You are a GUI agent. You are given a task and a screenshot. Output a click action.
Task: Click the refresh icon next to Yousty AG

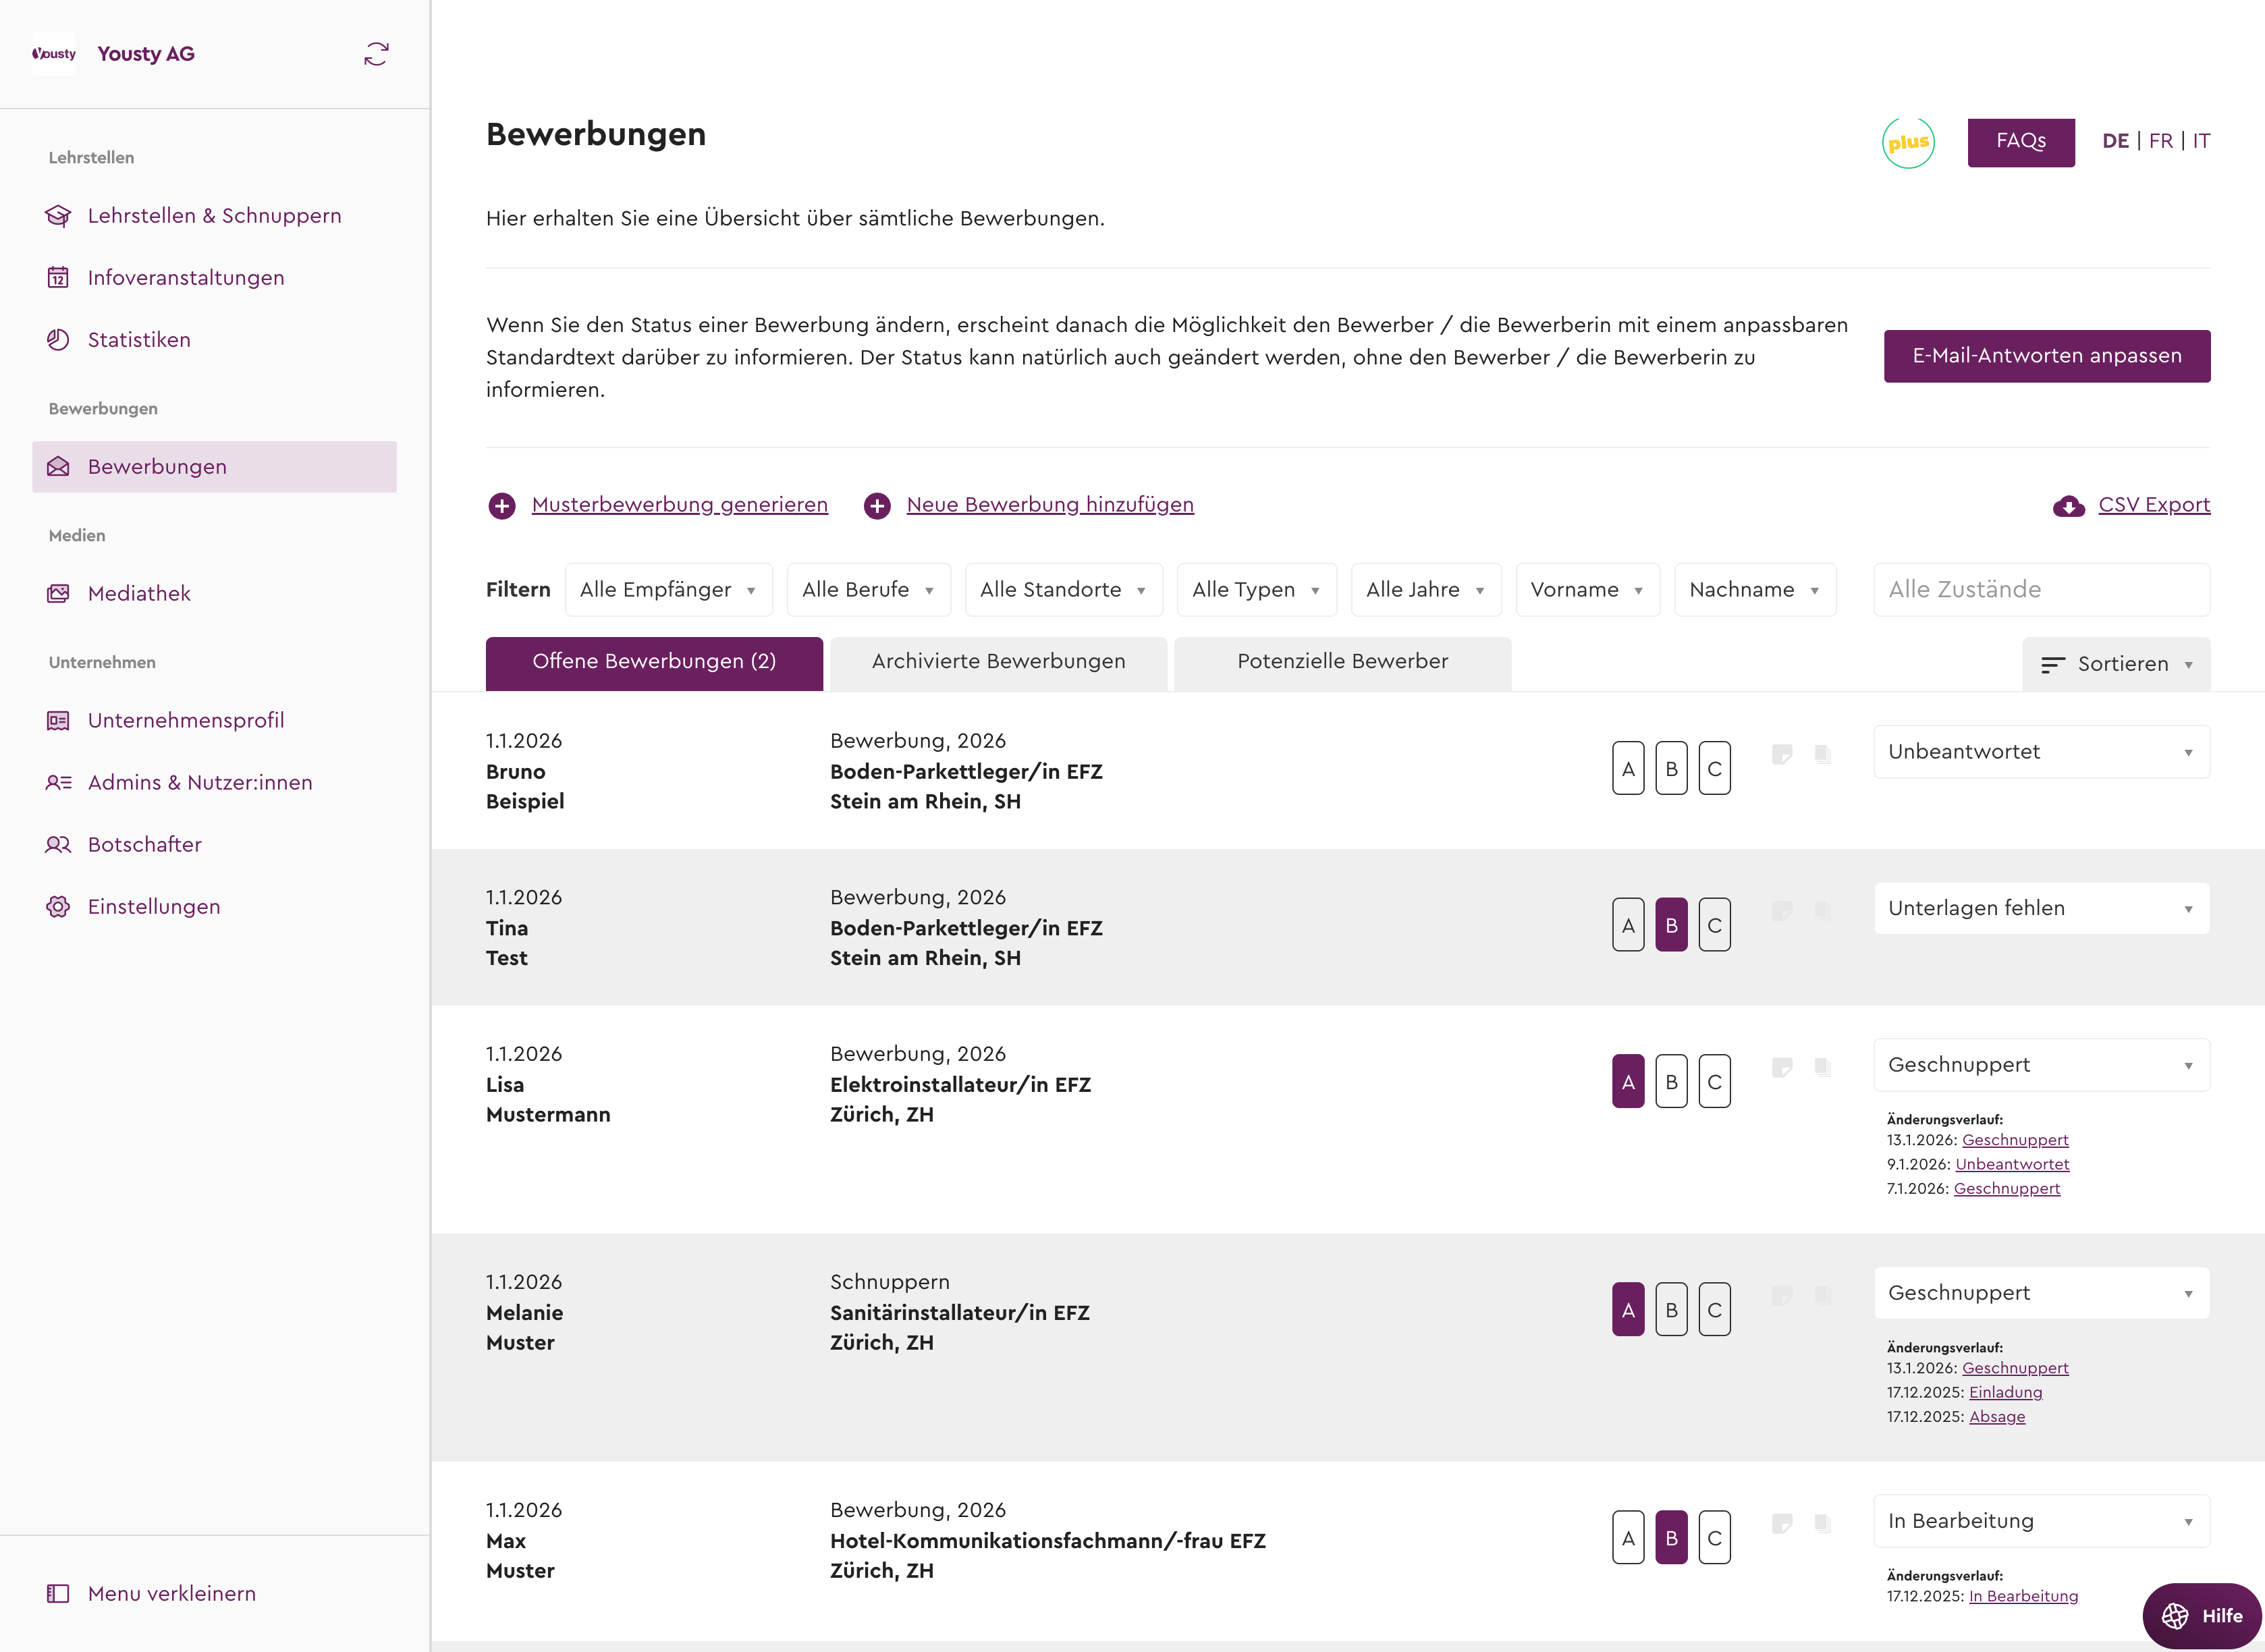pyautogui.click(x=377, y=53)
